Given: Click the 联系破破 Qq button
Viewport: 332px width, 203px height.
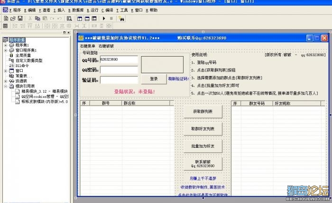Looking at the screenshot, I should (x=203, y=164).
